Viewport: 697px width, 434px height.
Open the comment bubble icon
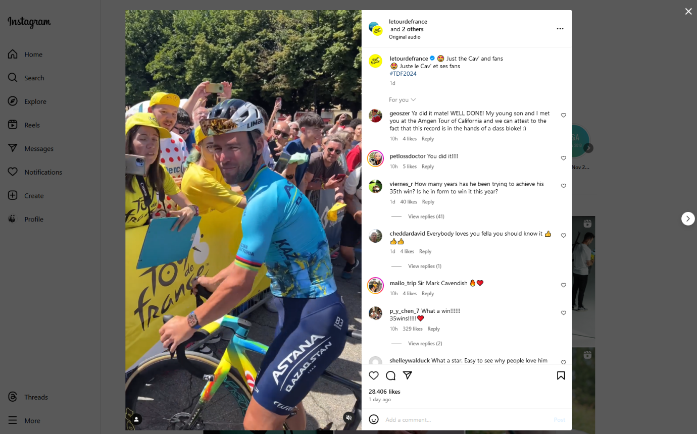pyautogui.click(x=390, y=375)
